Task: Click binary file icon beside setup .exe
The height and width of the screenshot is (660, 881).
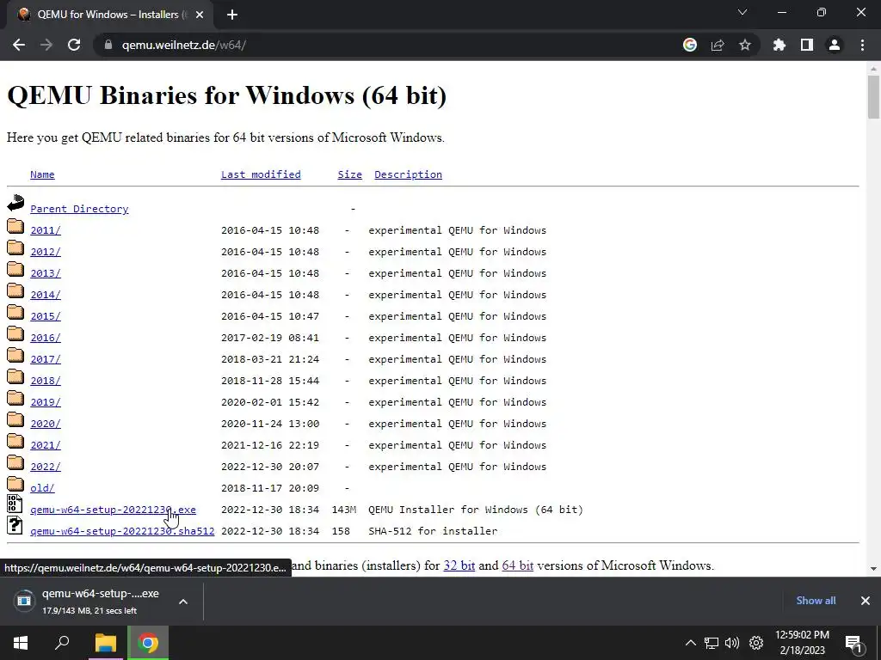Action: [x=15, y=504]
